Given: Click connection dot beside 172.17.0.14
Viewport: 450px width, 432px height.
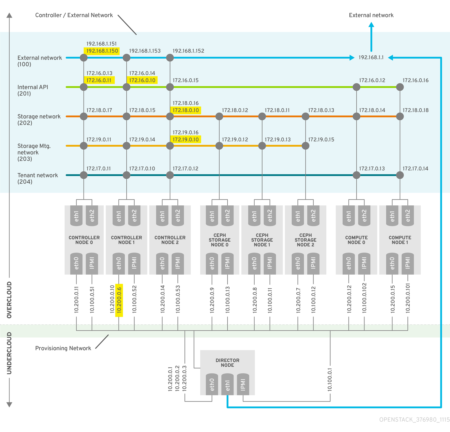Looking at the screenshot, I should point(400,175).
